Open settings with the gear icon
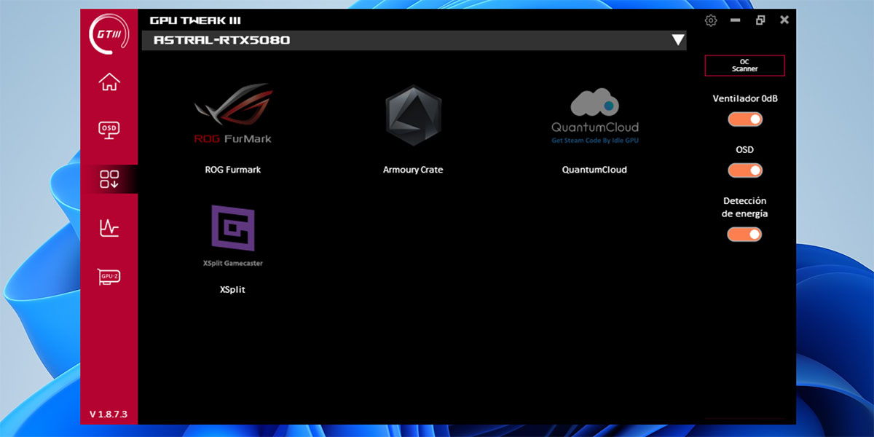874x437 pixels. [712, 20]
